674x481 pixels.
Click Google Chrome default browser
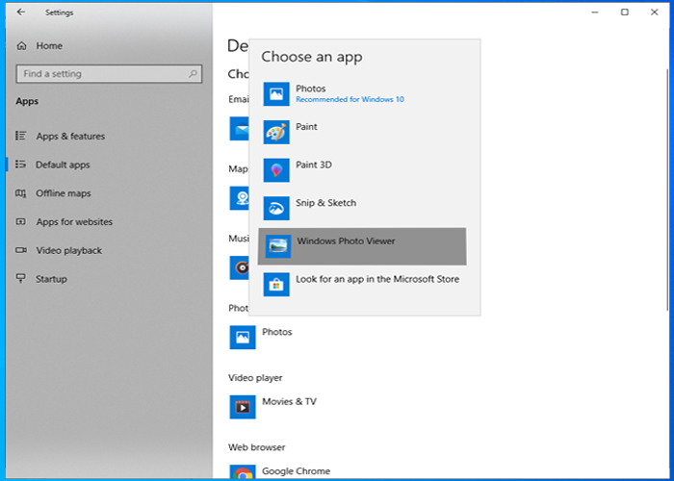(x=297, y=471)
